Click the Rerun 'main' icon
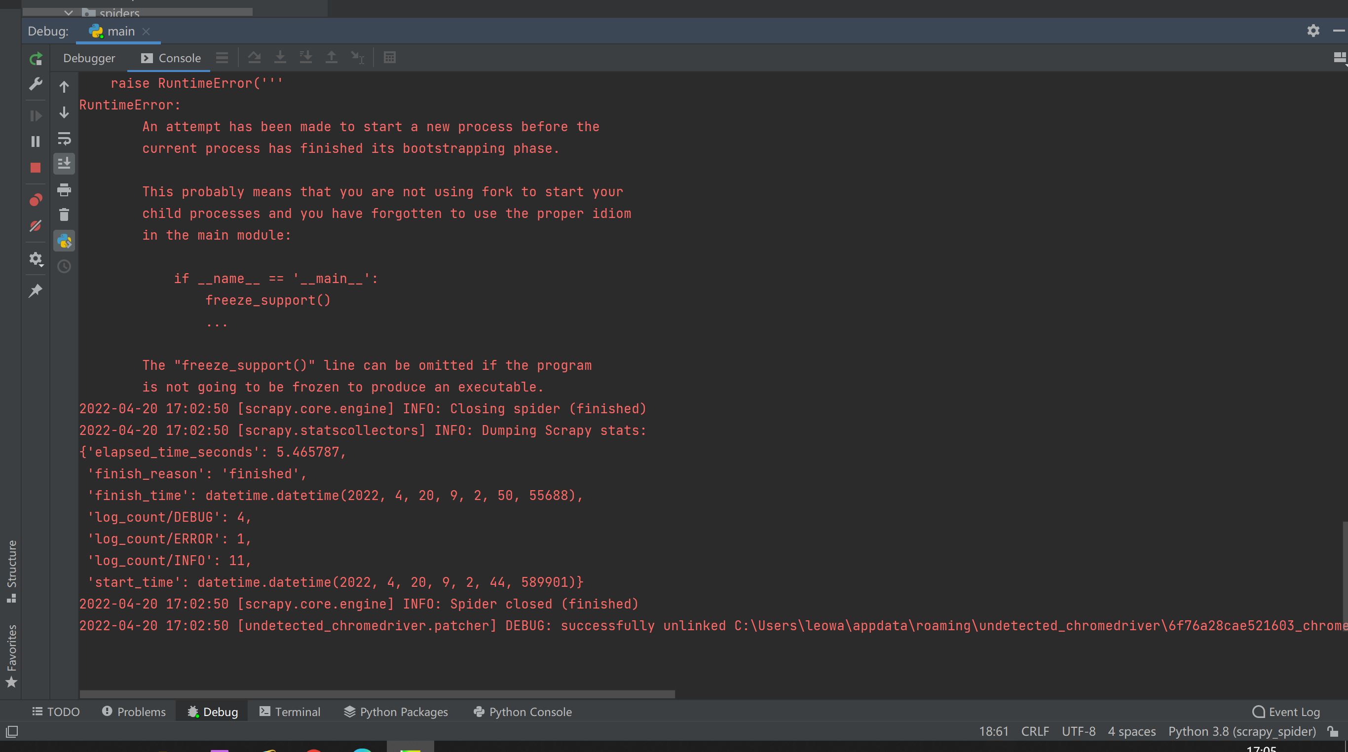This screenshot has width=1348, height=752. [36, 59]
